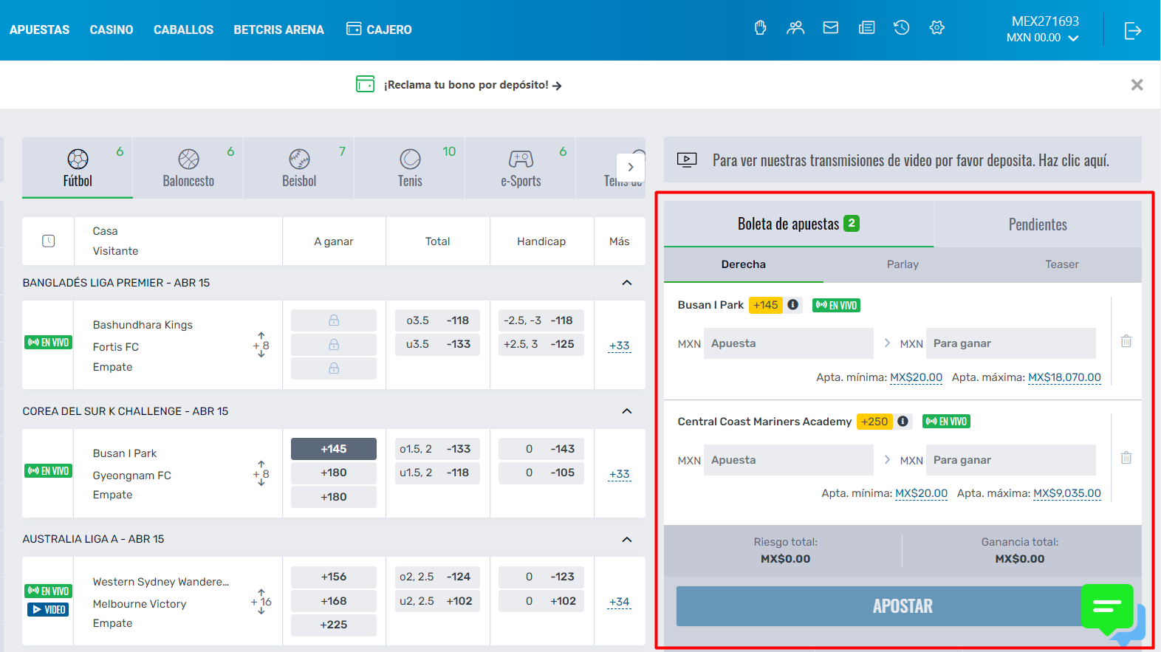The height and width of the screenshot is (652, 1161).
Task: Select o2, 2.5 -124 total in Australia match
Action: coord(438,577)
